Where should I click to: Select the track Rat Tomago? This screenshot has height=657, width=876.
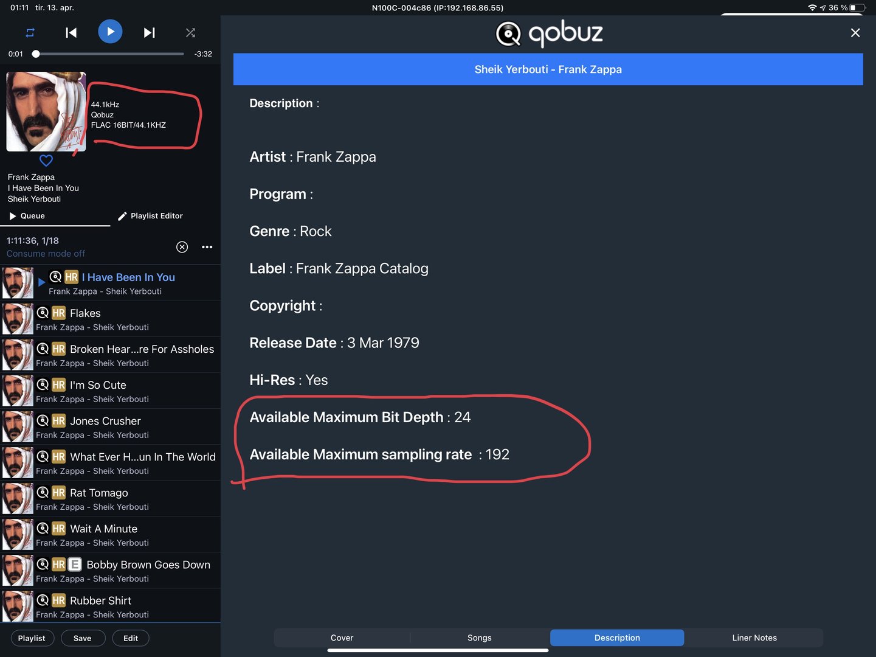[x=110, y=498]
